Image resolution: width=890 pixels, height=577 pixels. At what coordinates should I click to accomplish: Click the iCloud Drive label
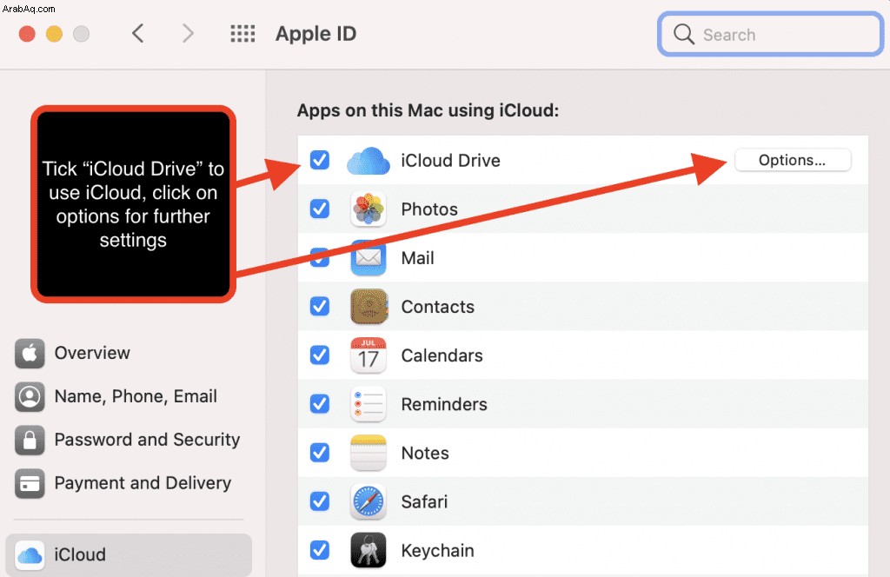pos(451,161)
